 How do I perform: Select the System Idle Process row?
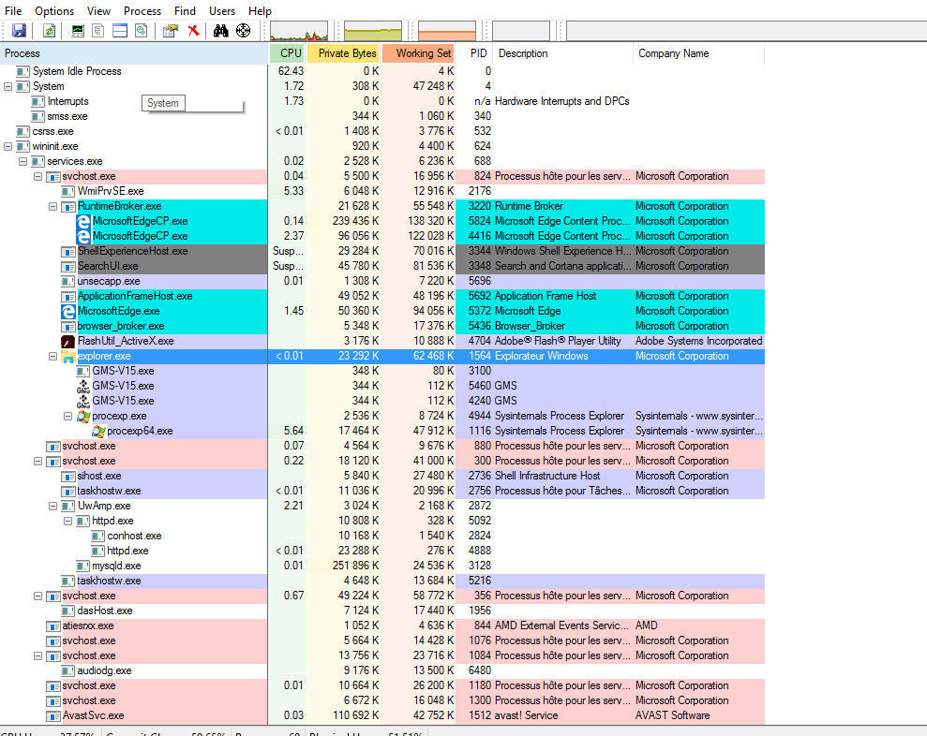[381, 71]
